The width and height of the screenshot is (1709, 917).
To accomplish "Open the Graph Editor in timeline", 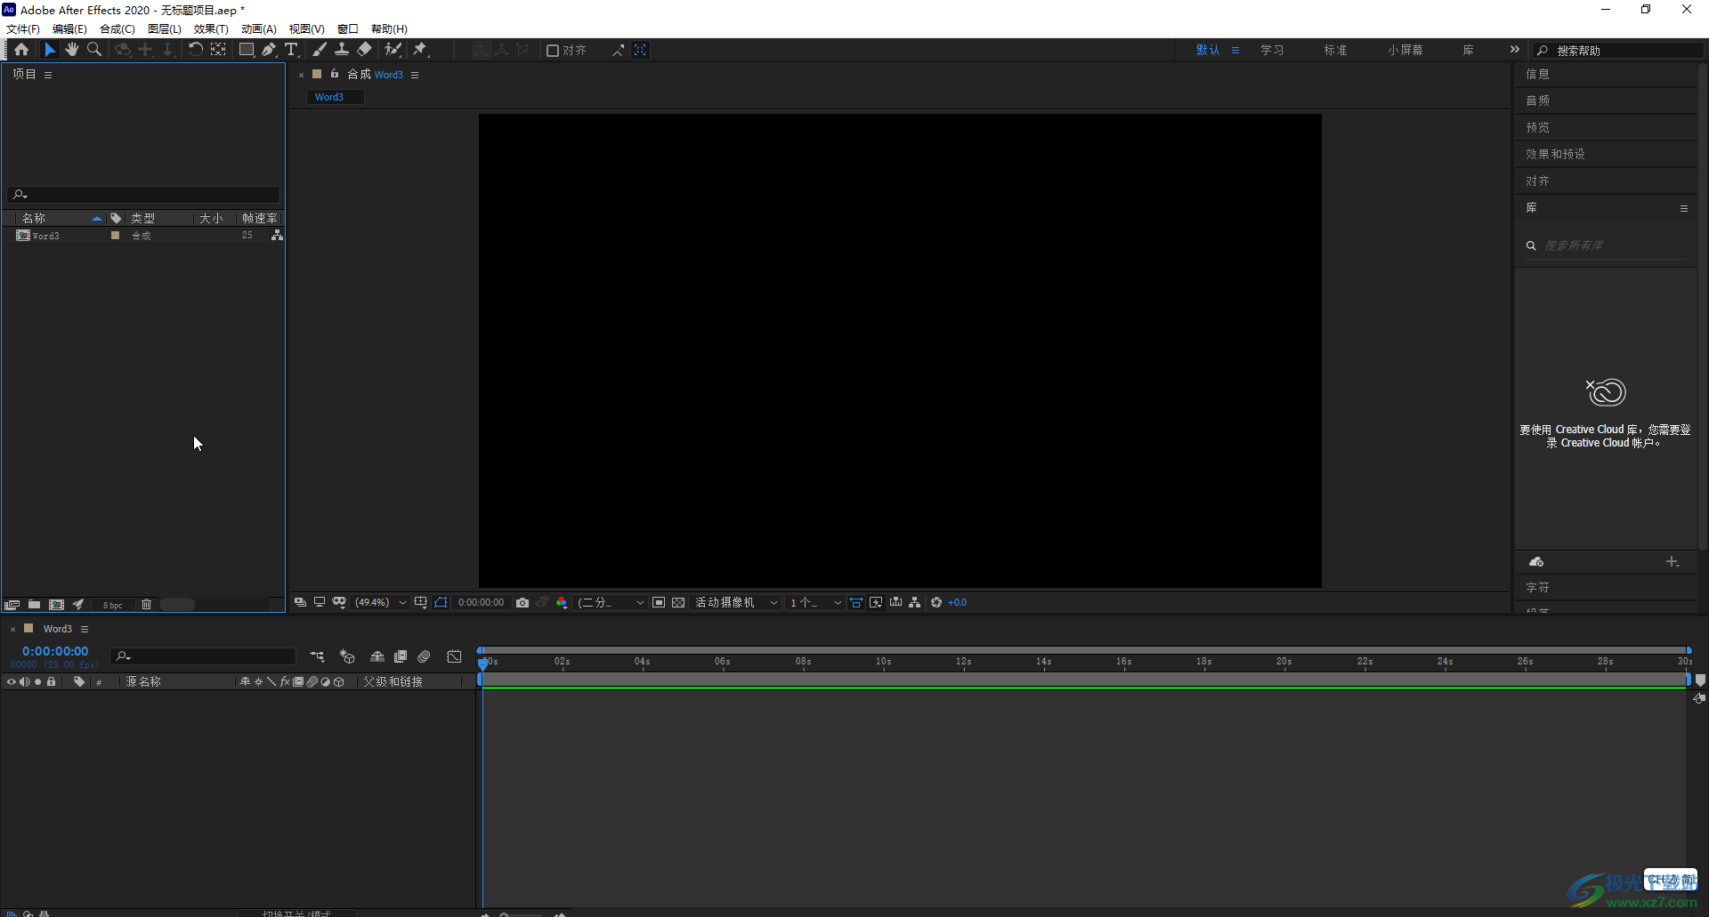I will point(455,656).
